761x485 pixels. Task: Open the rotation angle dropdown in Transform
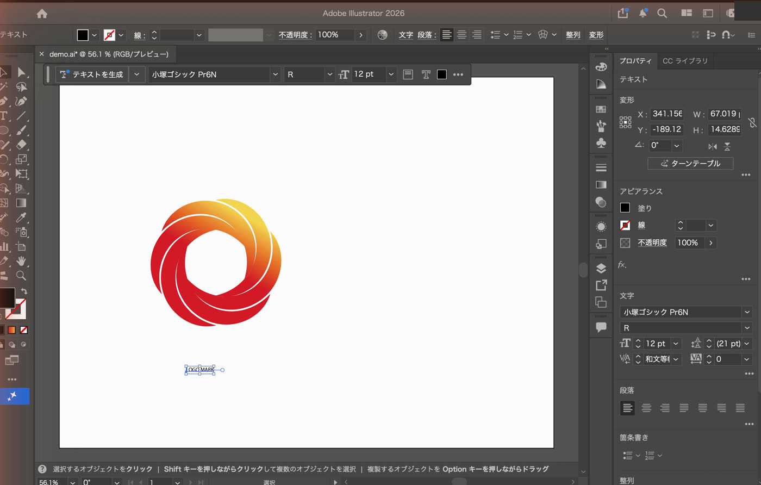(677, 146)
